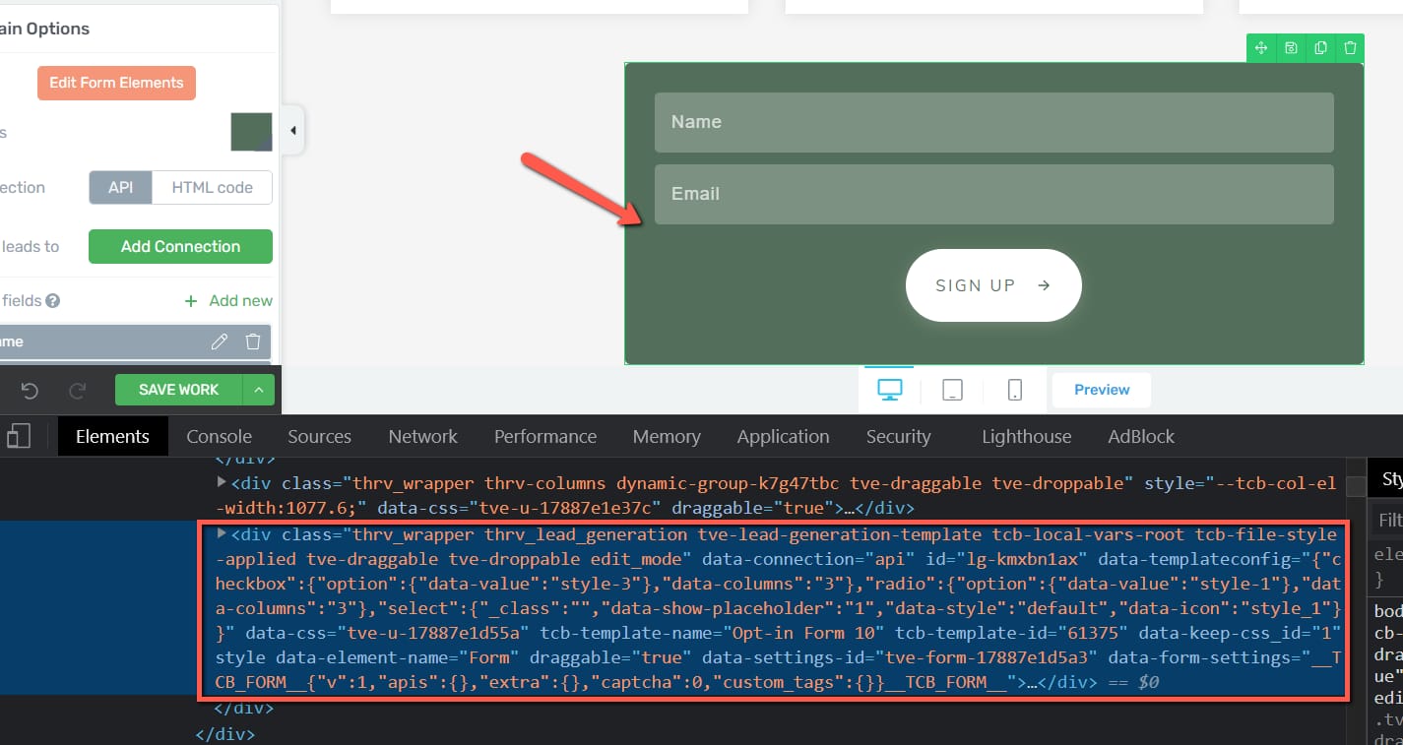Duplicate the form using the copy icon
This screenshot has height=745, width=1403.
coord(1320,47)
